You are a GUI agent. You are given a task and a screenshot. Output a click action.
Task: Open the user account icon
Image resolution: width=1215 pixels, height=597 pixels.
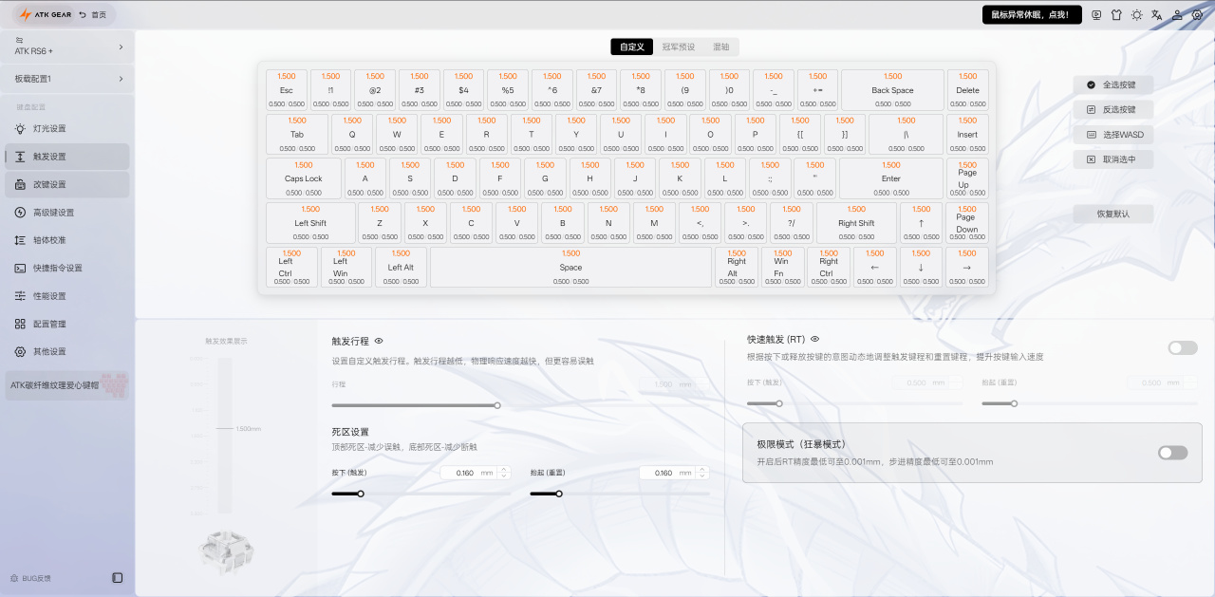[x=1177, y=15]
